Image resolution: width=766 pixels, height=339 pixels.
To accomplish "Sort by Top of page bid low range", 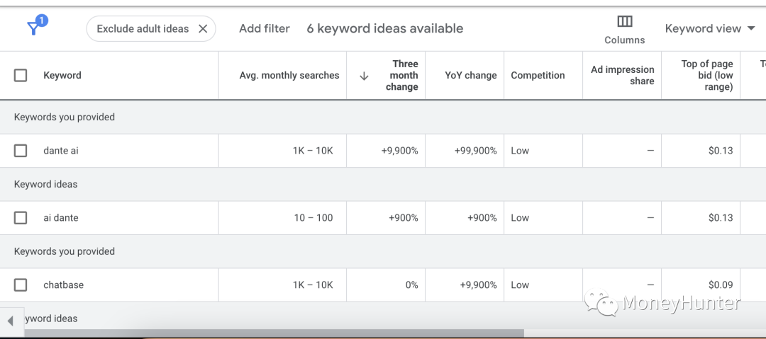I will pos(707,76).
